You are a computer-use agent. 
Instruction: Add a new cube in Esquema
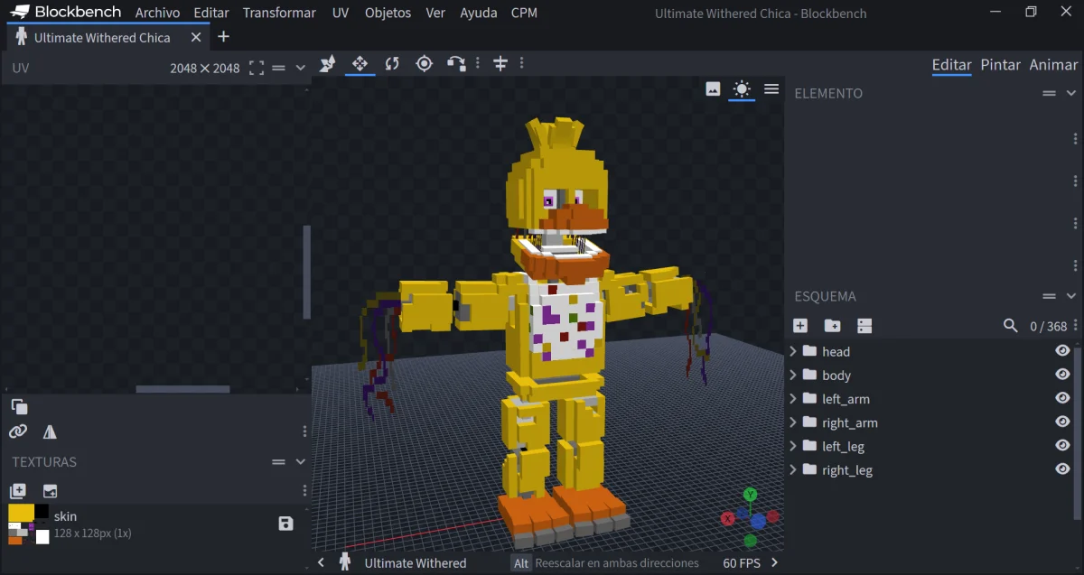pyautogui.click(x=800, y=326)
